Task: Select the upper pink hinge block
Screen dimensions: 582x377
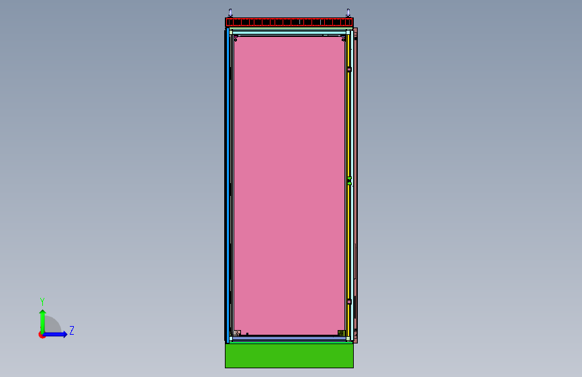Action: coord(349,69)
